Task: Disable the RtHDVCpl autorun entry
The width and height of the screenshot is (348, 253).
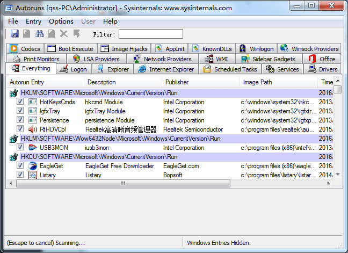Action: coord(20,129)
